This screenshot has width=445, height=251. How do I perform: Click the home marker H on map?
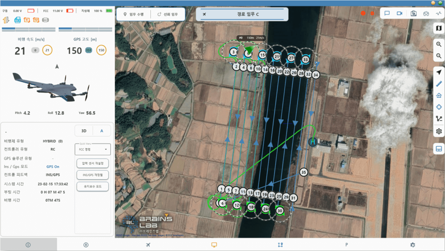click(312, 142)
